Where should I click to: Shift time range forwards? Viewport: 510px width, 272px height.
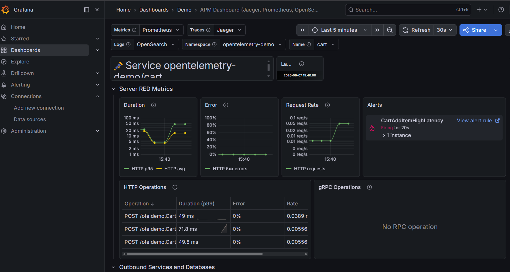(x=377, y=30)
